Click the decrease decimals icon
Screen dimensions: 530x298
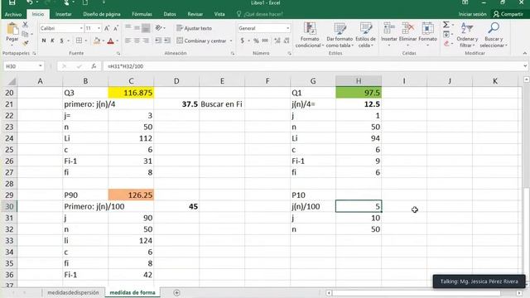pos(287,41)
